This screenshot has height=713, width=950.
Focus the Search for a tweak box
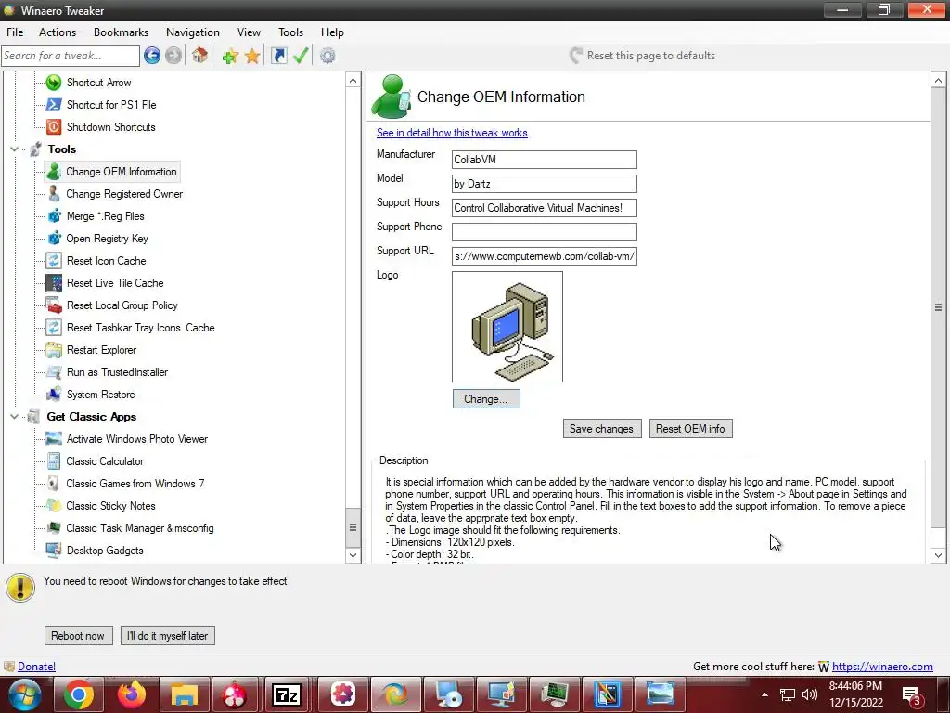pyautogui.click(x=71, y=56)
